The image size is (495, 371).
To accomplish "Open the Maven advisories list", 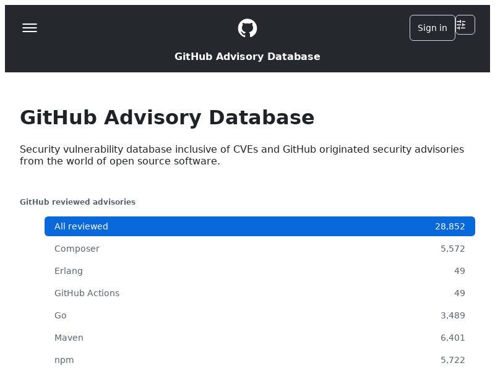I will click(69, 338).
